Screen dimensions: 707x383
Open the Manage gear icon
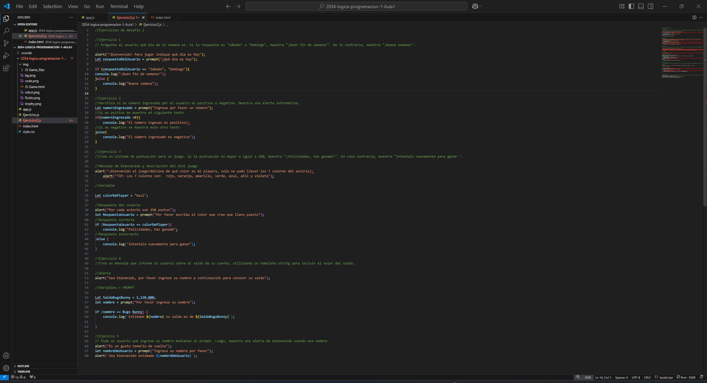[x=6, y=368]
